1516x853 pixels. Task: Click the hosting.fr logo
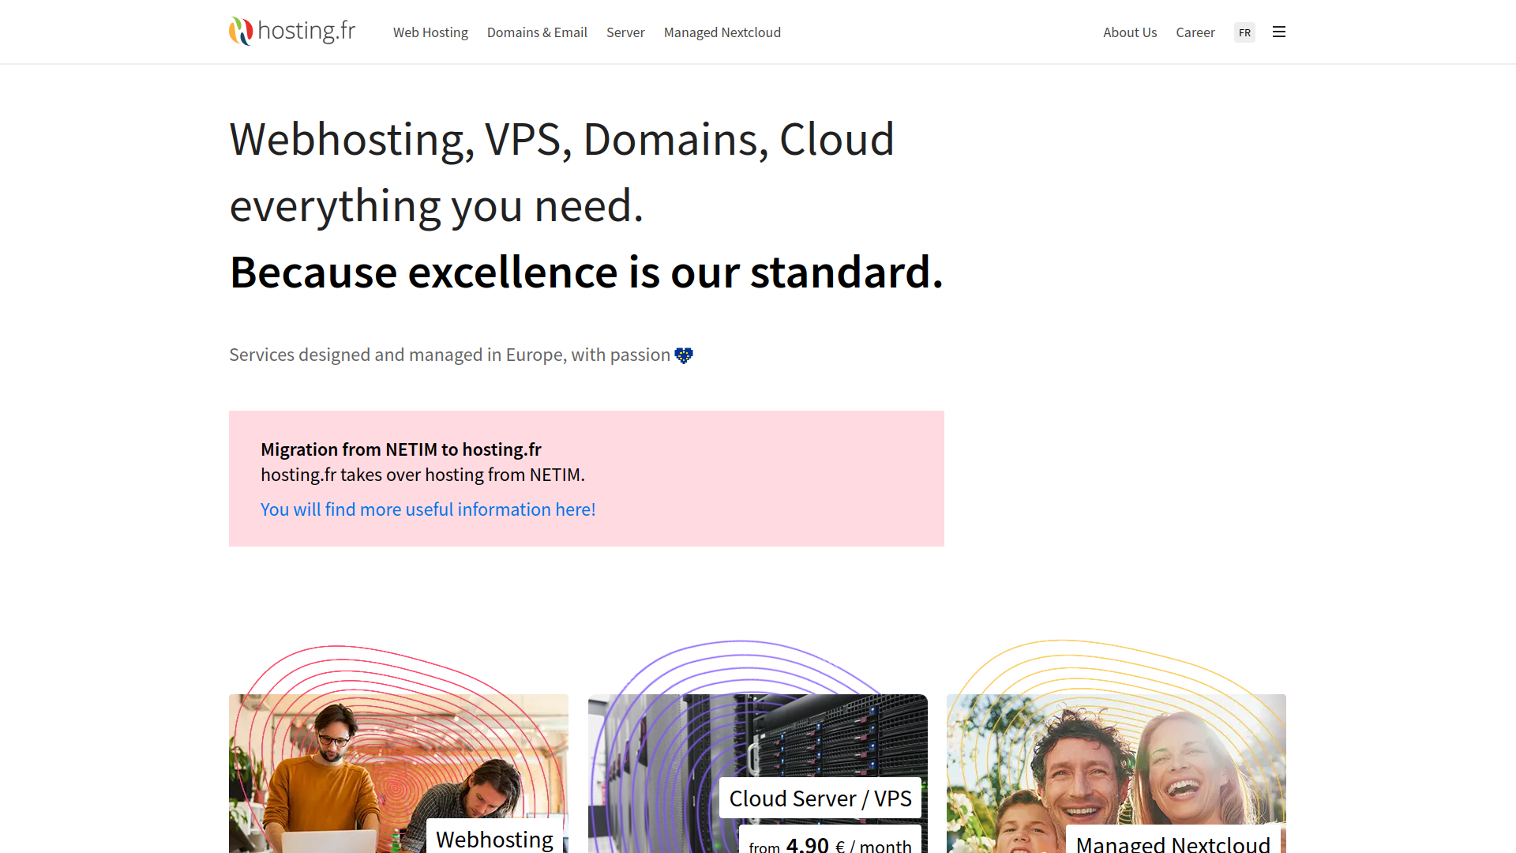(x=291, y=31)
